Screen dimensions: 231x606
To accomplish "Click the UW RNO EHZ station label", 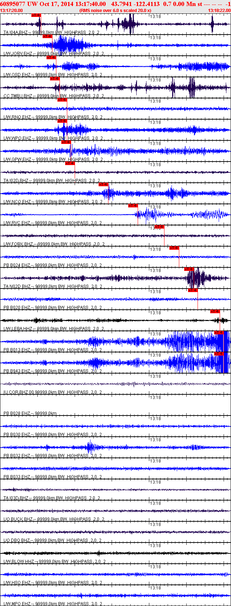I will 53,117.
